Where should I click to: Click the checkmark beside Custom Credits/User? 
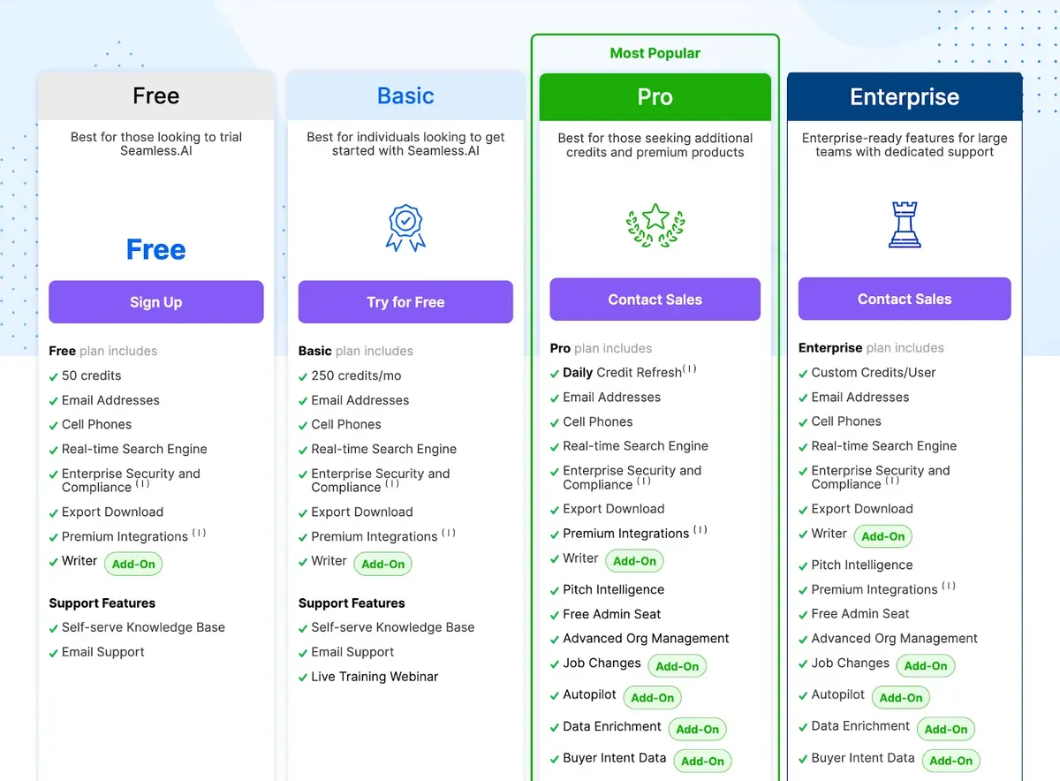click(x=803, y=373)
